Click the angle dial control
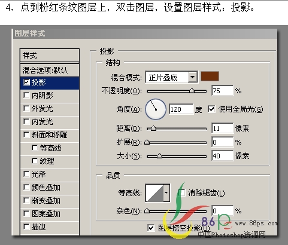Image resolution: width=288 pixels, height=245 pixels. [156, 109]
